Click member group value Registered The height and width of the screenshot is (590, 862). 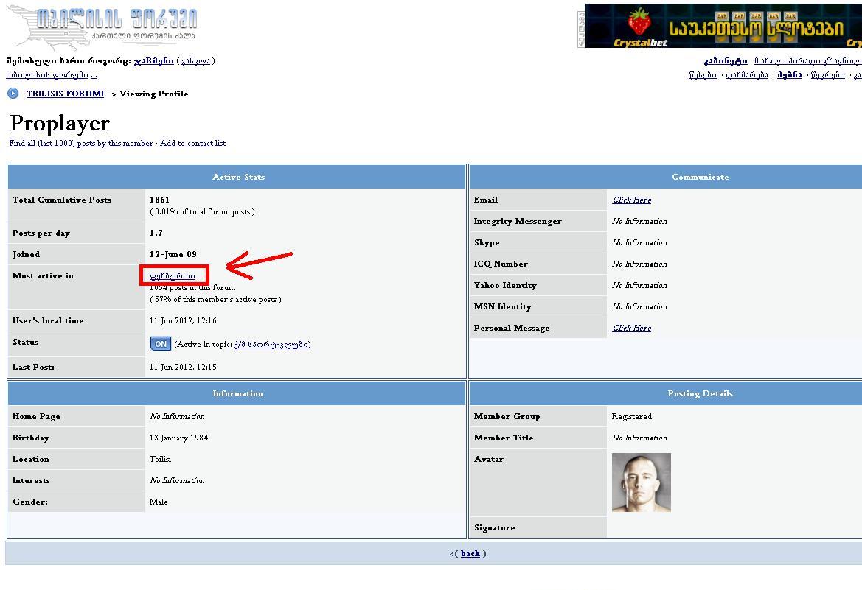632,416
